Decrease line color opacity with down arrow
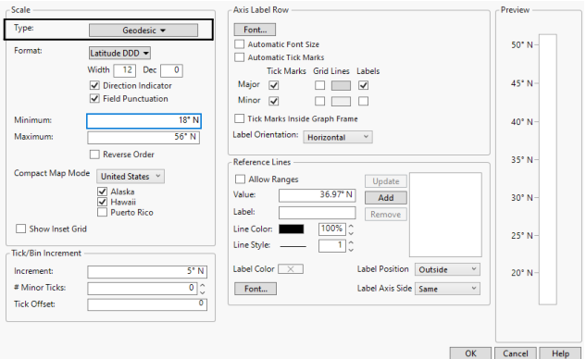This screenshot has height=359, width=586. click(351, 233)
